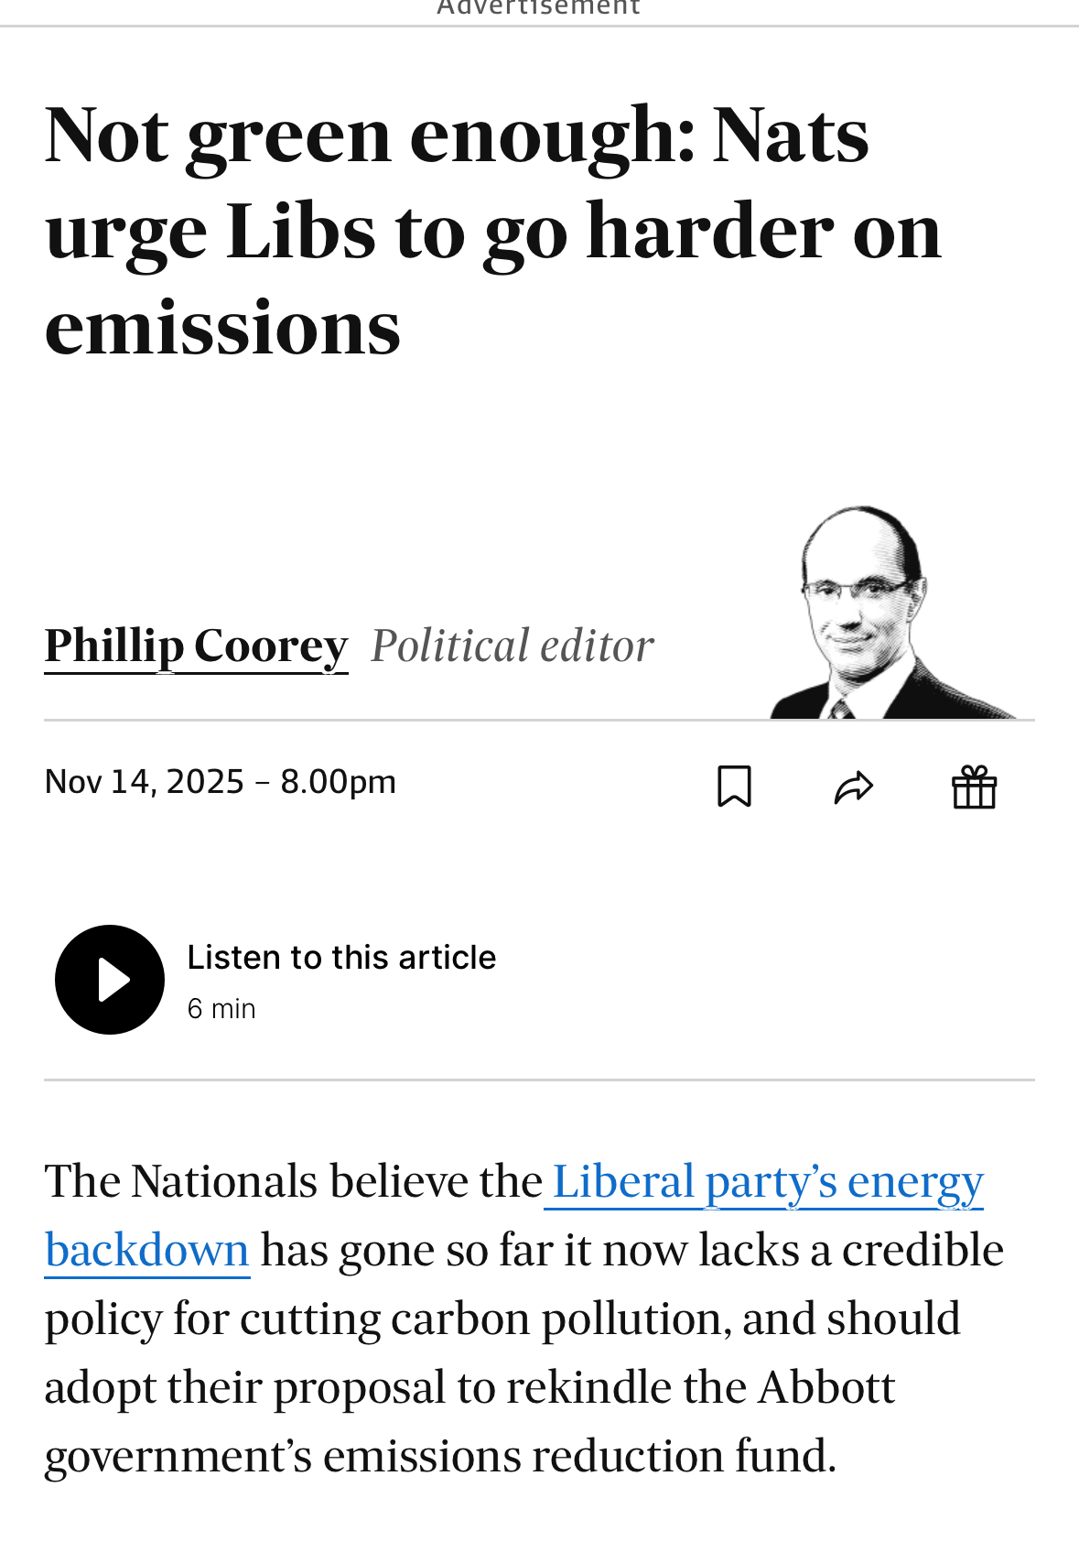Click the gift article icon
The width and height of the screenshot is (1079, 1552).
tap(974, 787)
